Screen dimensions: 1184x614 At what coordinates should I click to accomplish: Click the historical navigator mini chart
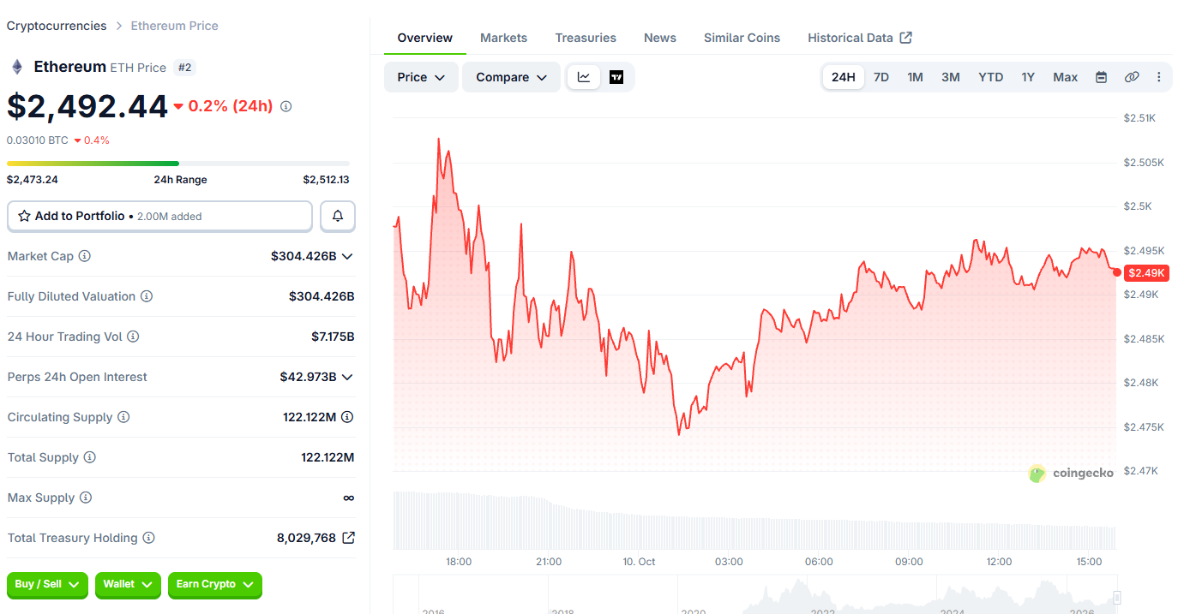tap(754, 595)
